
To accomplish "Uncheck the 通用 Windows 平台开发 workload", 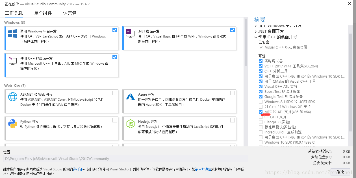I will point(114,30).
